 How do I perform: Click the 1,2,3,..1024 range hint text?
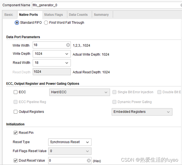tap(82, 46)
